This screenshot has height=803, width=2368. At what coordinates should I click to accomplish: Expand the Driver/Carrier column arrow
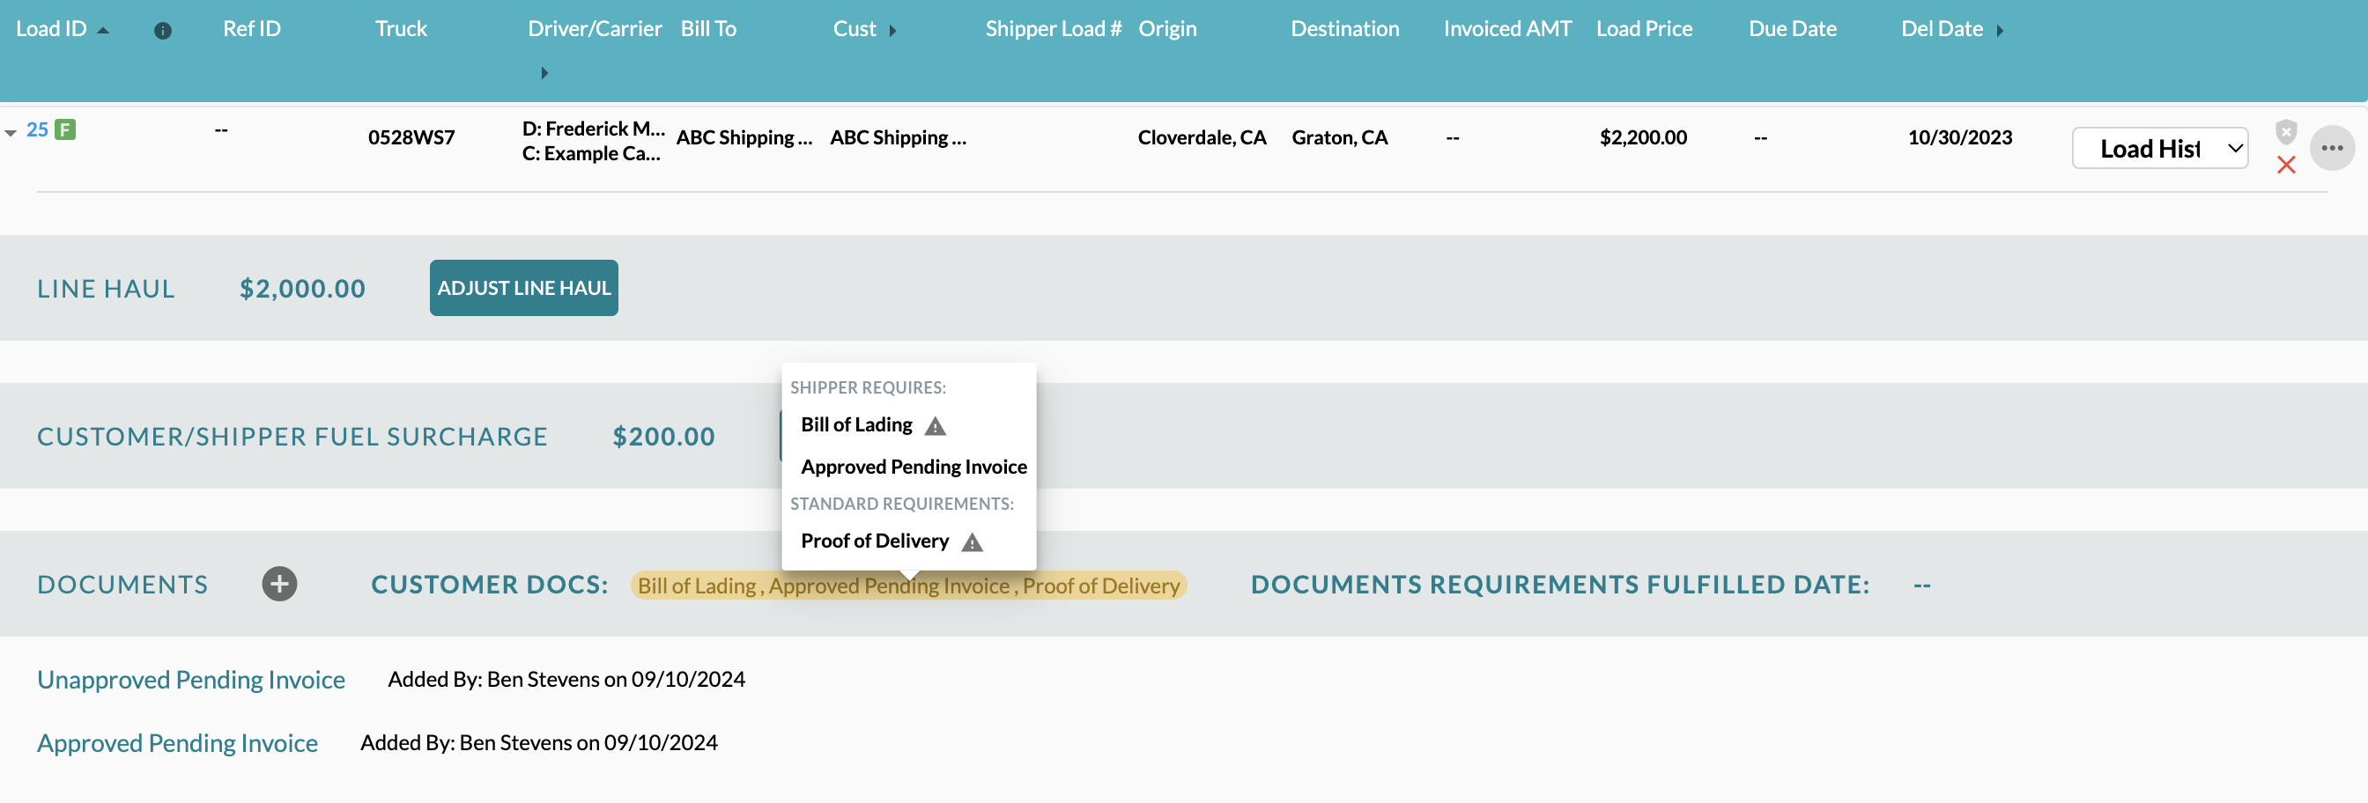coord(544,72)
